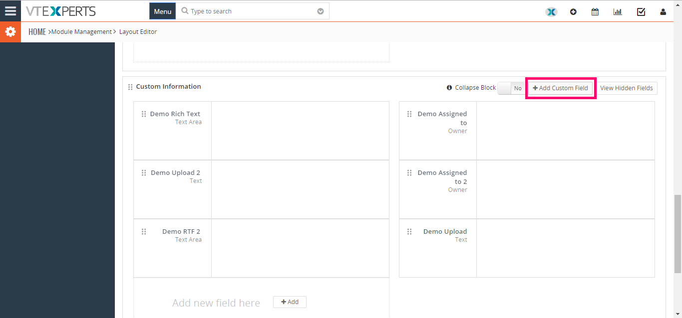Open quick create plus icon
The height and width of the screenshot is (318, 682).
(573, 12)
